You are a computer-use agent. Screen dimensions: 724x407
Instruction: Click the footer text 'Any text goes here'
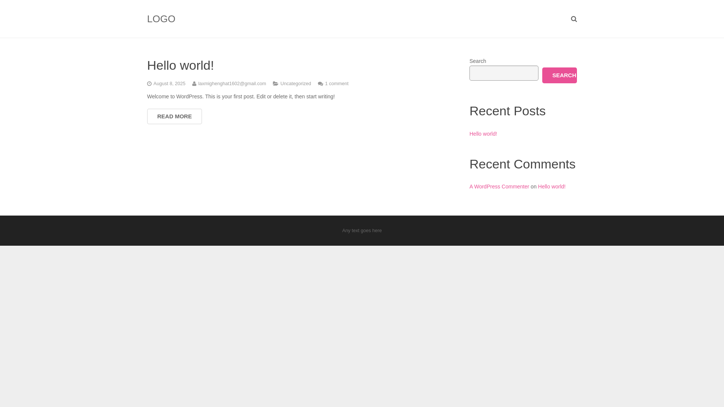point(362,231)
